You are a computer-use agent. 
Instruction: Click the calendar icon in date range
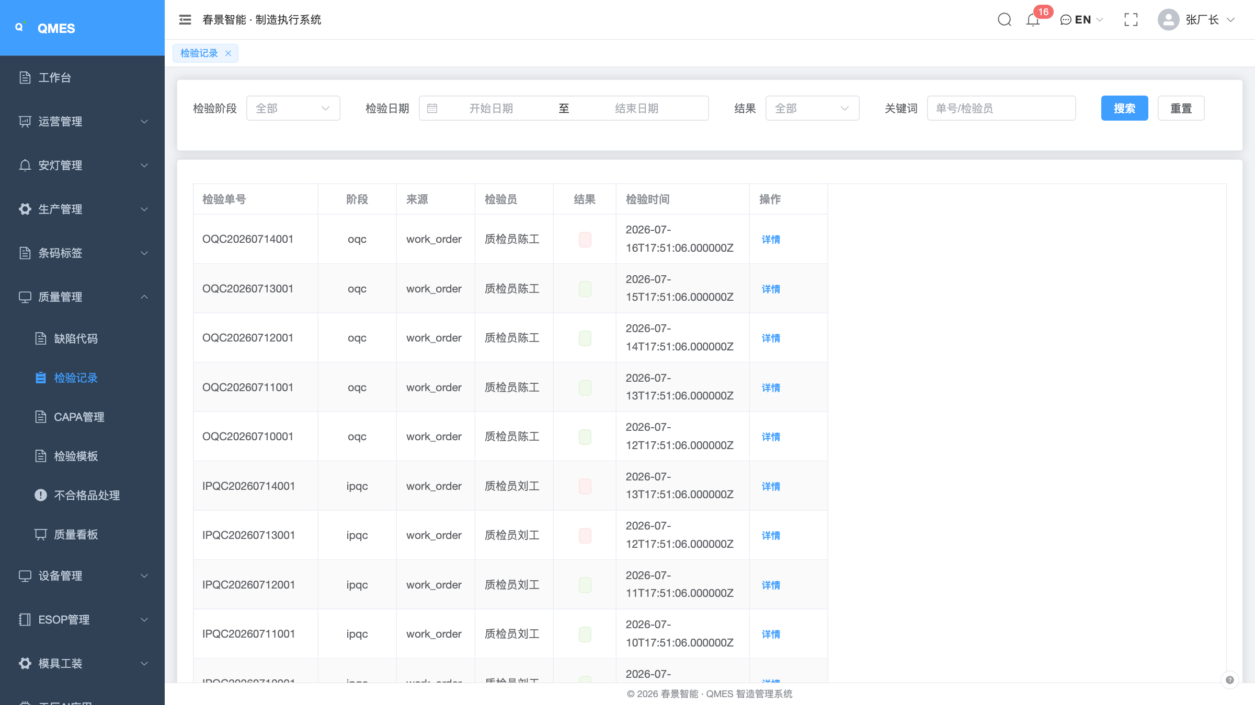(432, 108)
